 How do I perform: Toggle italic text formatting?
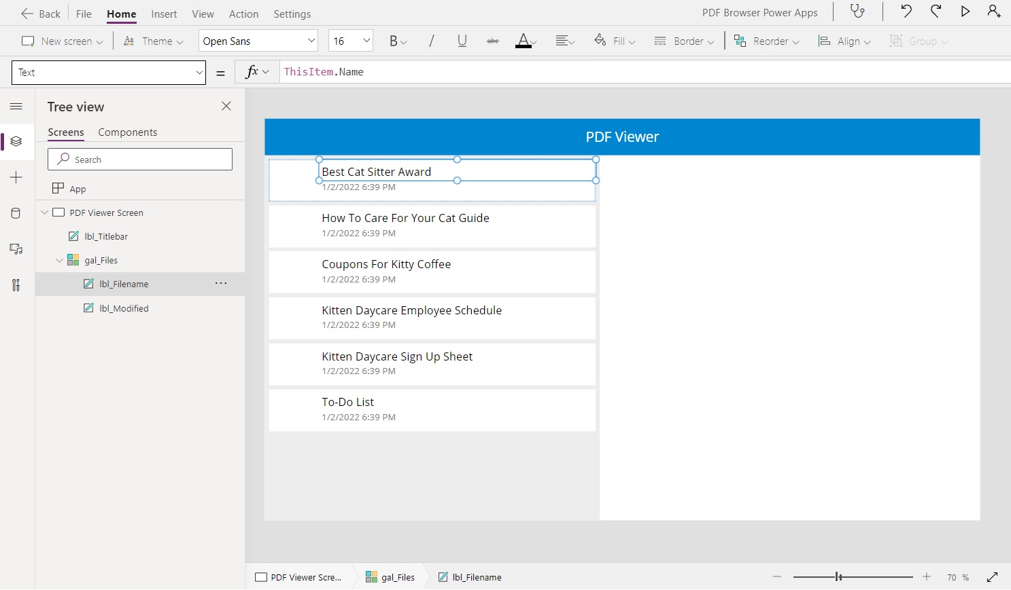pyautogui.click(x=431, y=41)
